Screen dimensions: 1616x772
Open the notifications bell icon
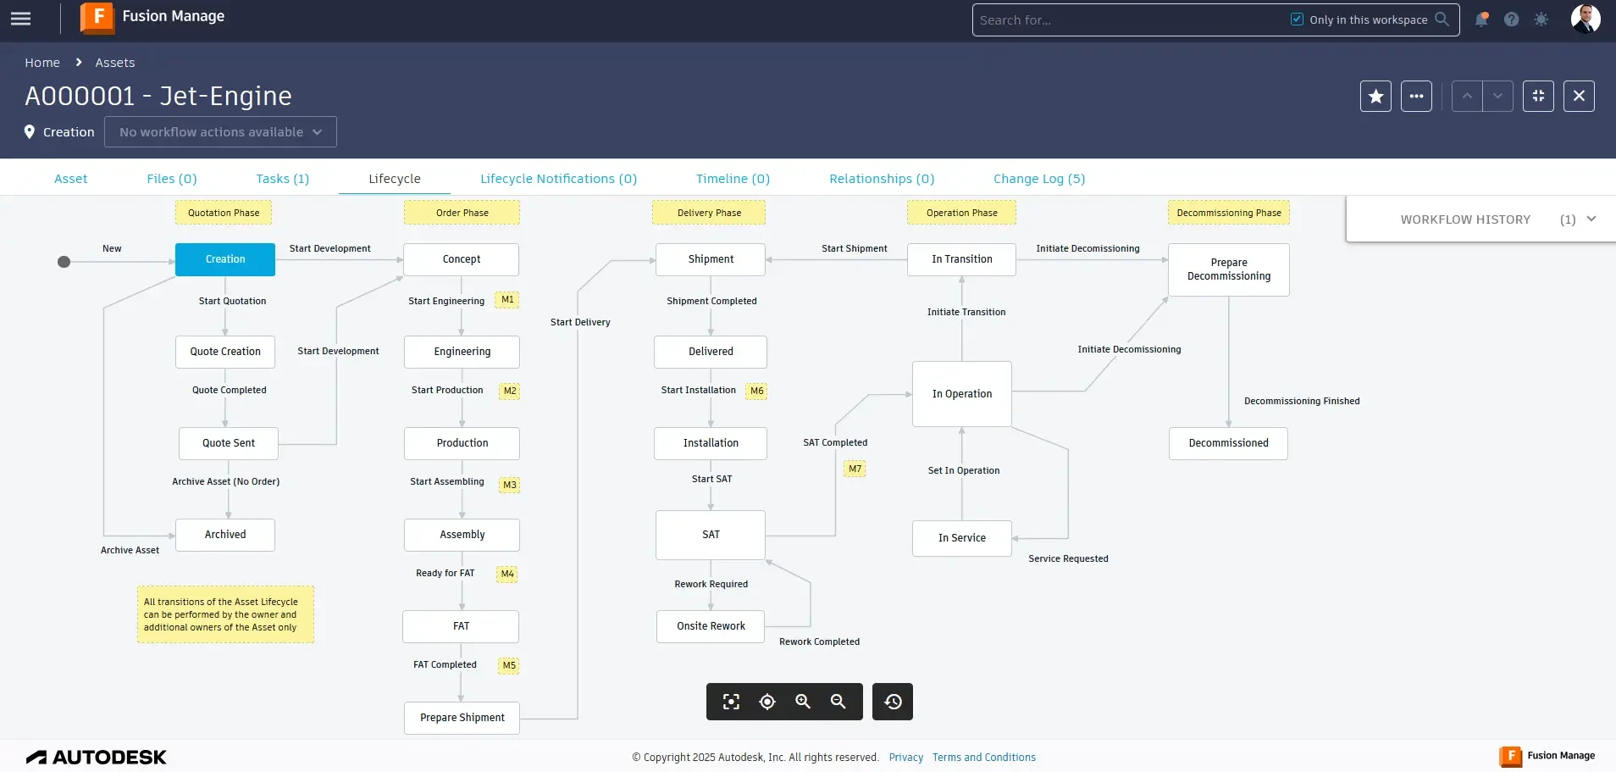[1480, 19]
